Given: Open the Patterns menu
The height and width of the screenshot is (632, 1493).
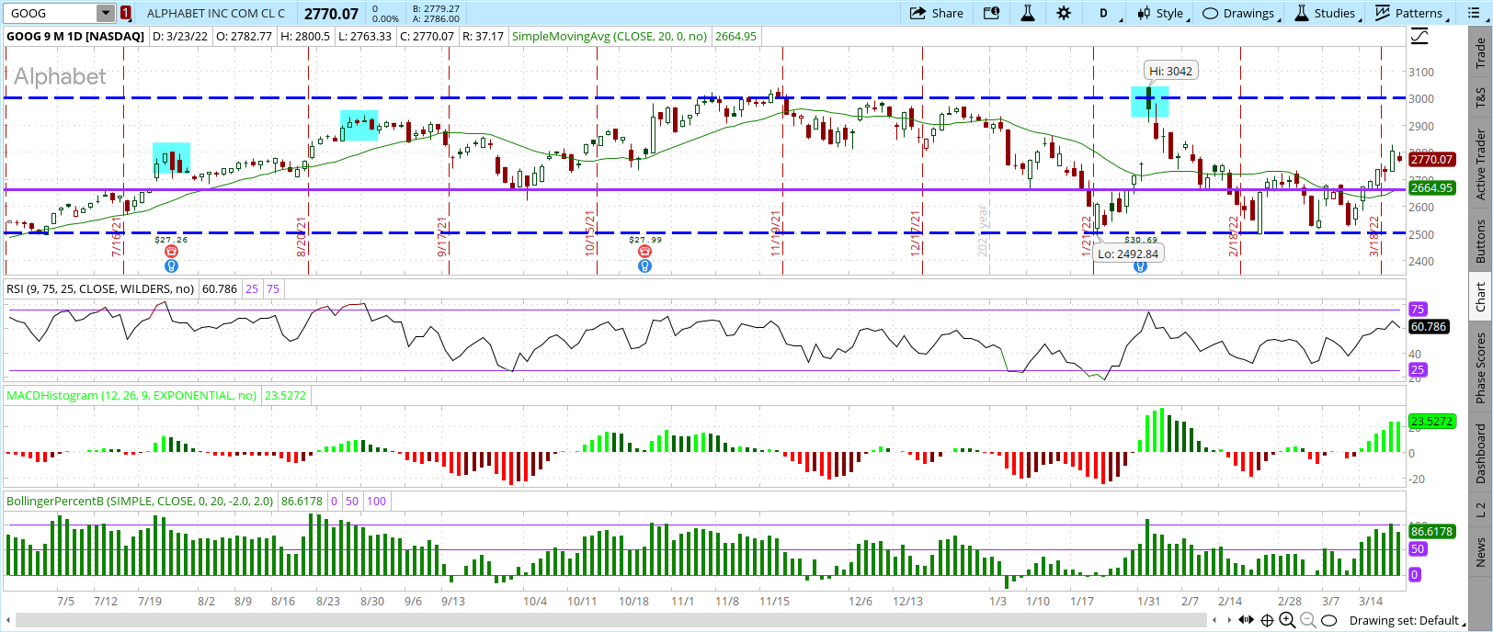Looking at the screenshot, I should coord(1409,13).
